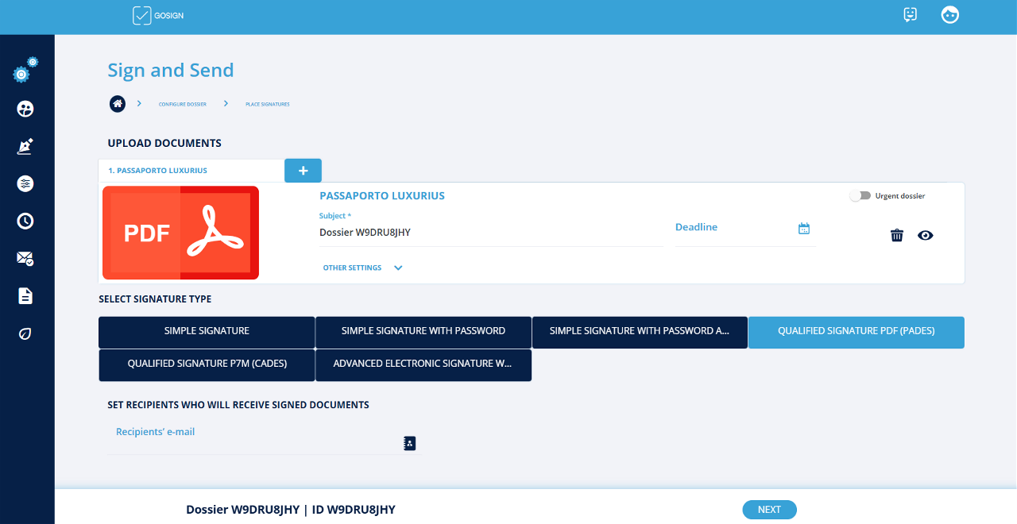The width and height of the screenshot is (1017, 524).
Task: Open the pen signature icon in sidebar
Action: pyautogui.click(x=25, y=146)
